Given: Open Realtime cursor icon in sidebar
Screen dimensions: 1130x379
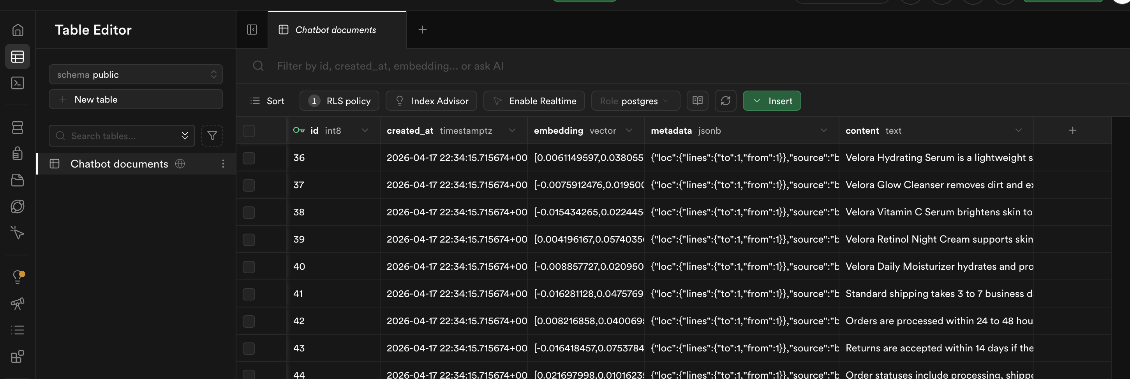Looking at the screenshot, I should (18, 232).
